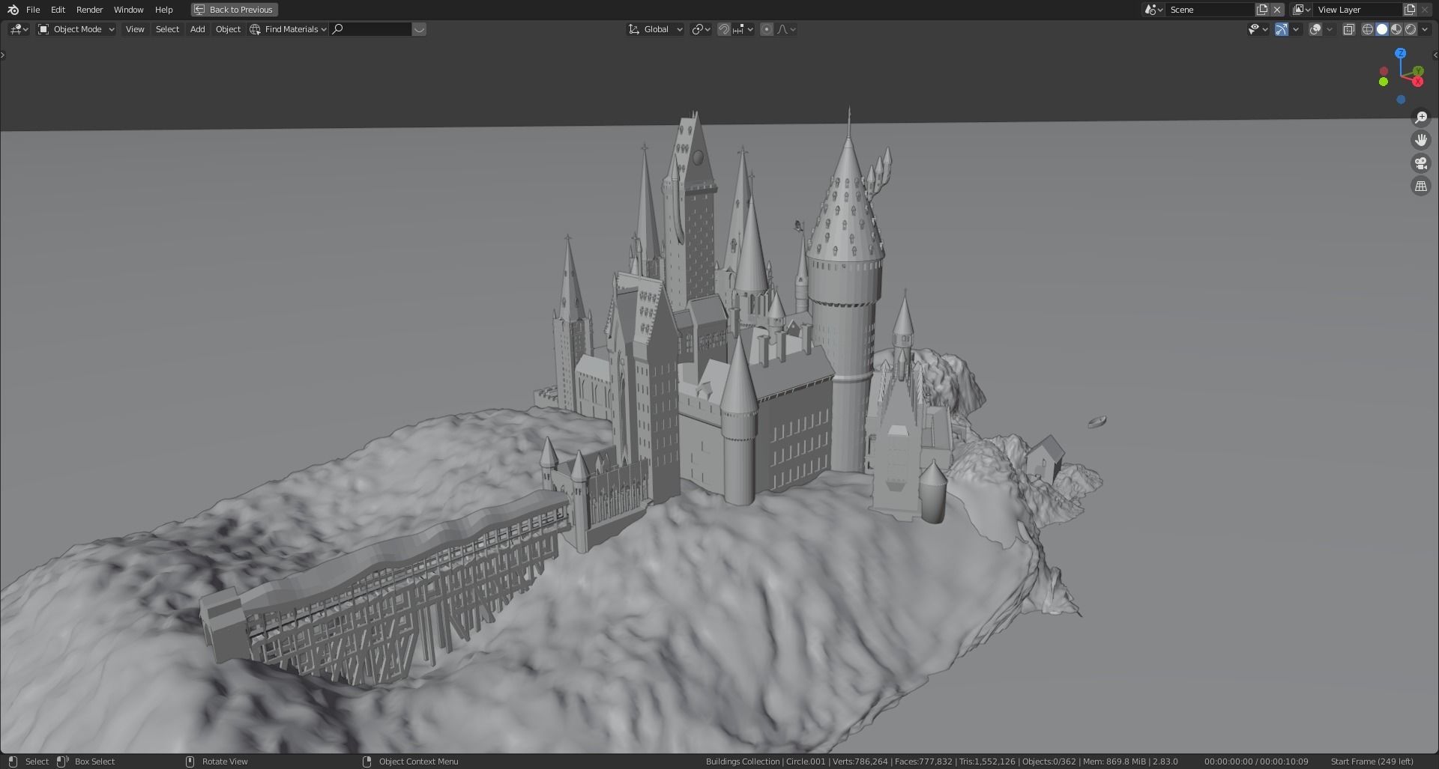Expand the right sidebar arrow
This screenshot has width=1439, height=769.
pyautogui.click(x=1435, y=55)
